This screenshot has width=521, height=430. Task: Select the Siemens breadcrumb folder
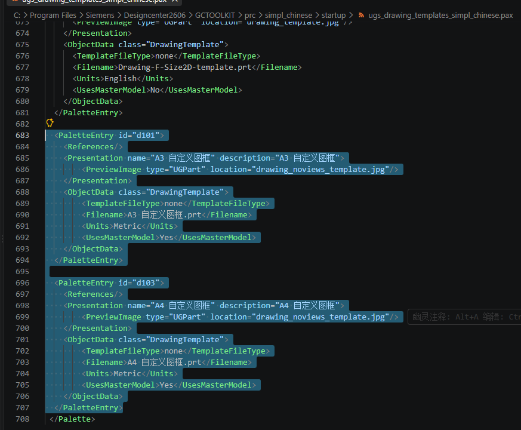[x=100, y=16]
